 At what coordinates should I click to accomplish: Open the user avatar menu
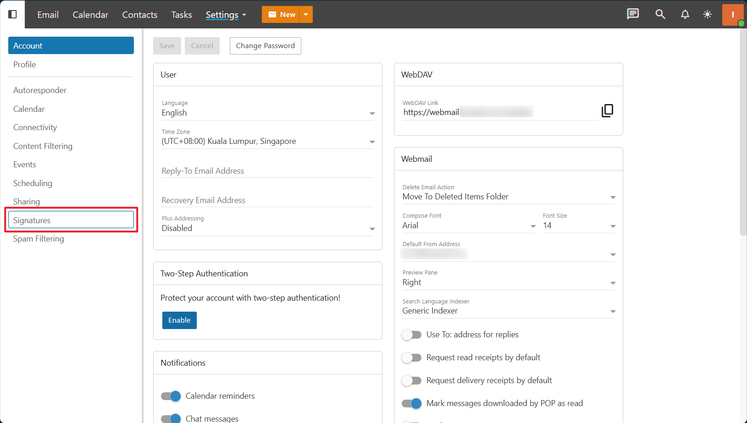tap(732, 14)
